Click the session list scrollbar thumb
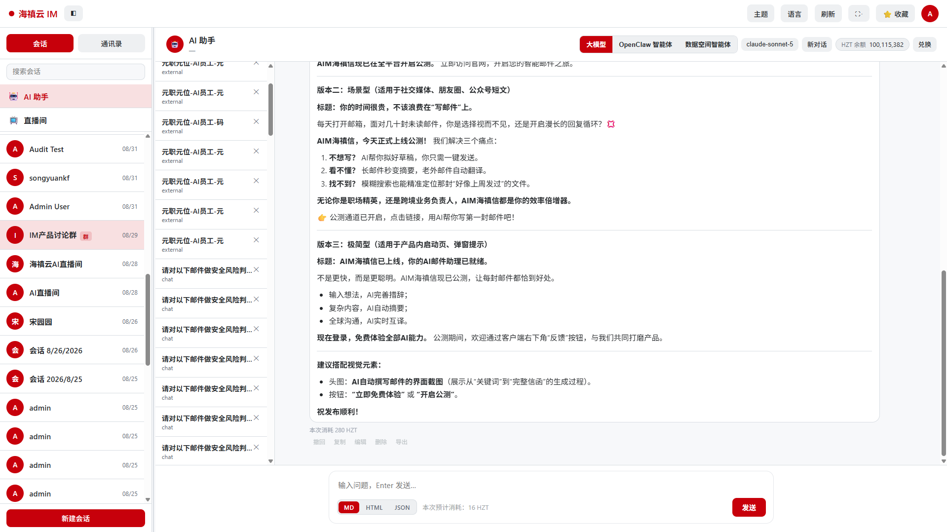 tap(270, 109)
